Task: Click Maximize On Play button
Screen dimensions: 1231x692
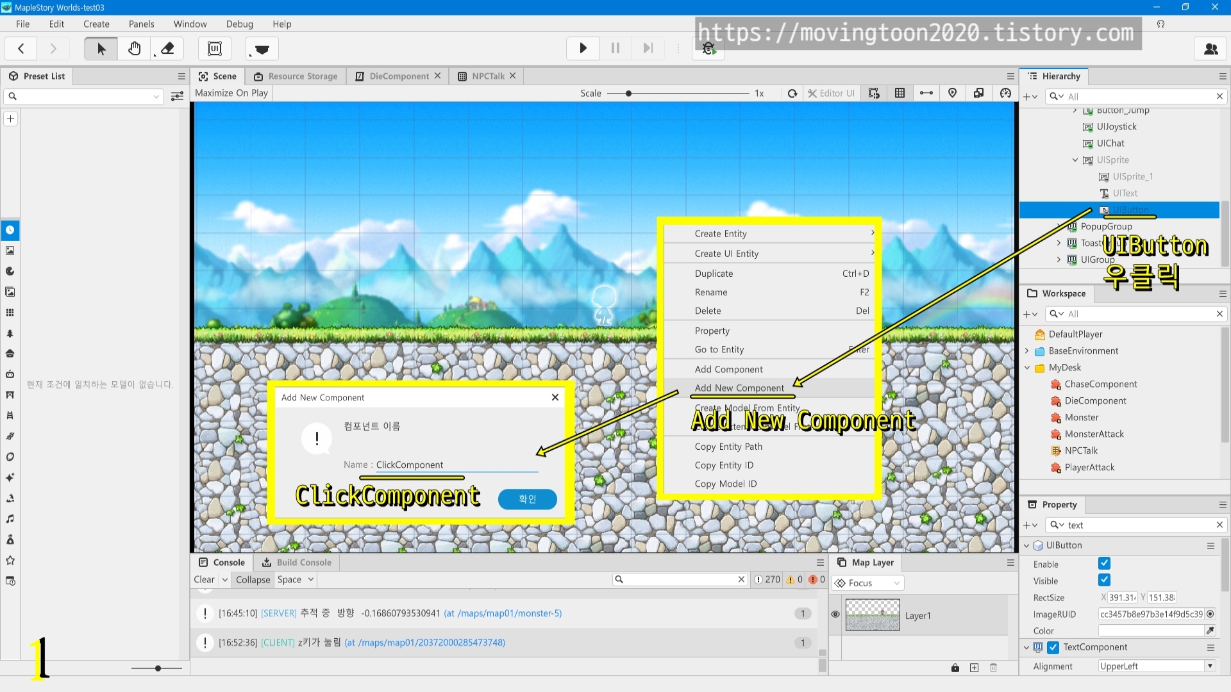Action: (231, 93)
